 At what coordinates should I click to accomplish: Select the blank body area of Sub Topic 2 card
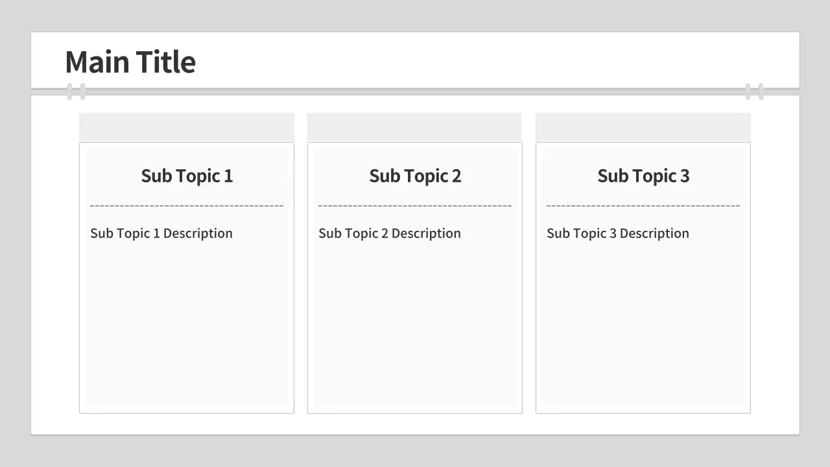(415, 324)
